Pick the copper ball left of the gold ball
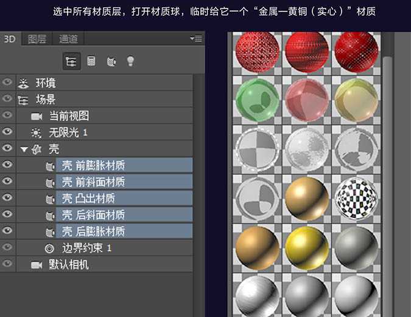Image resolution: width=411 pixels, height=317 pixels. 257,248
